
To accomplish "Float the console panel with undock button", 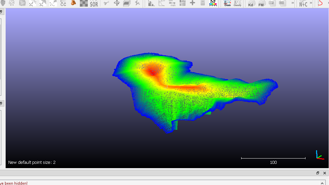I will point(318,173).
